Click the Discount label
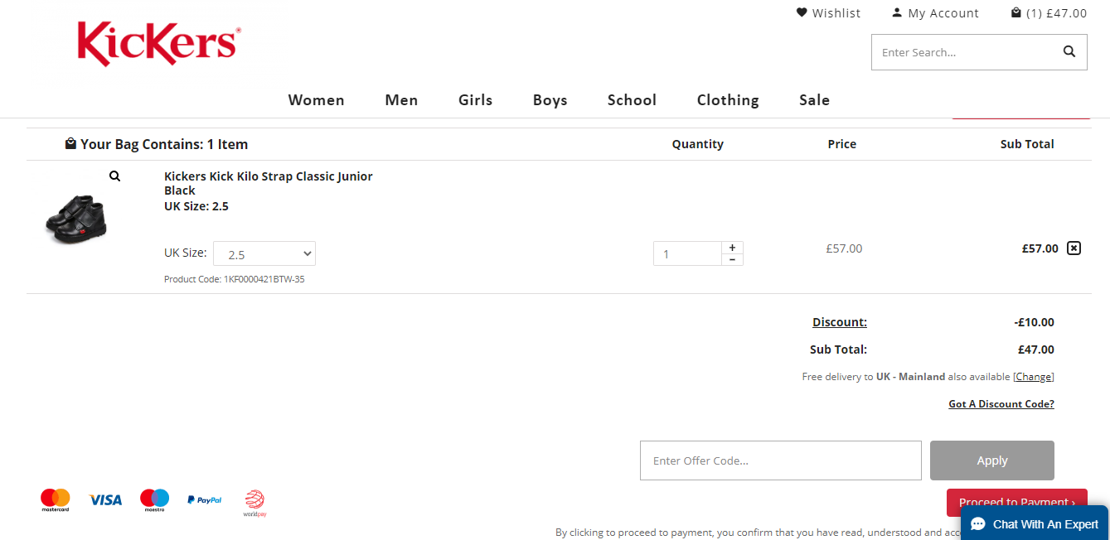This screenshot has width=1110, height=540. tap(840, 322)
